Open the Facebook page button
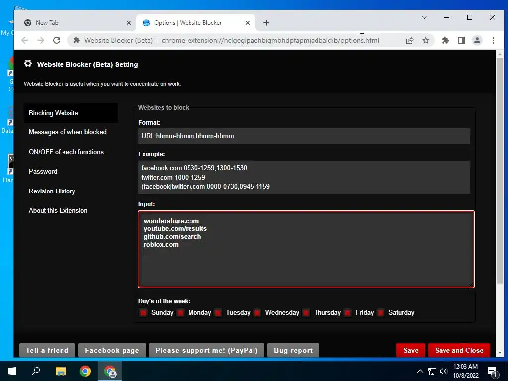The height and width of the screenshot is (381, 508). click(112, 350)
